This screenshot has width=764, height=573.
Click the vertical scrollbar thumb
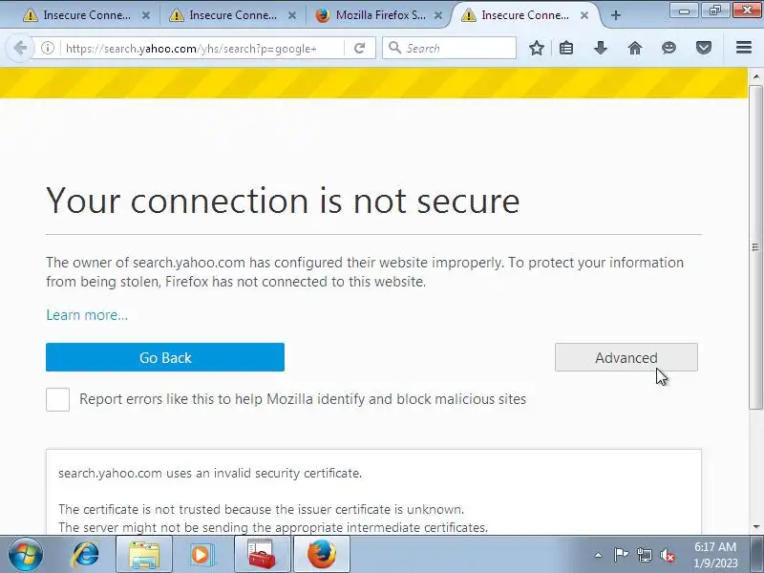coord(755,247)
